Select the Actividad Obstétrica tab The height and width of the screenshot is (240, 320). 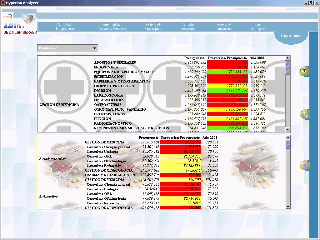(188, 27)
